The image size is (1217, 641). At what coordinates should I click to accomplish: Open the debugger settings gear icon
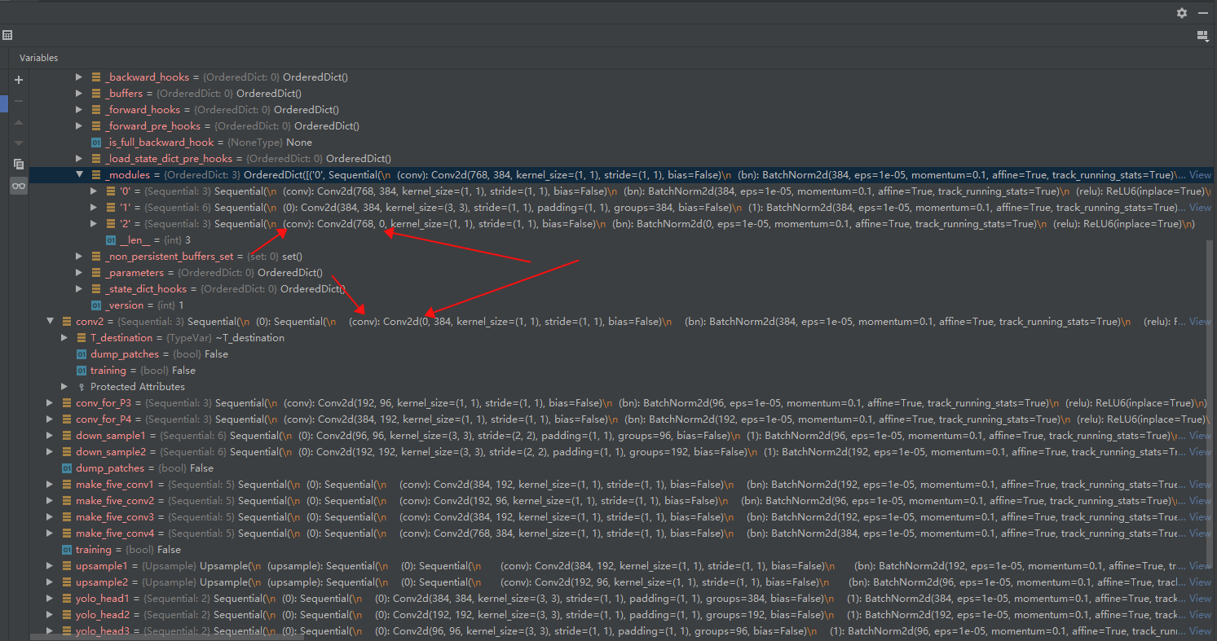(1181, 13)
